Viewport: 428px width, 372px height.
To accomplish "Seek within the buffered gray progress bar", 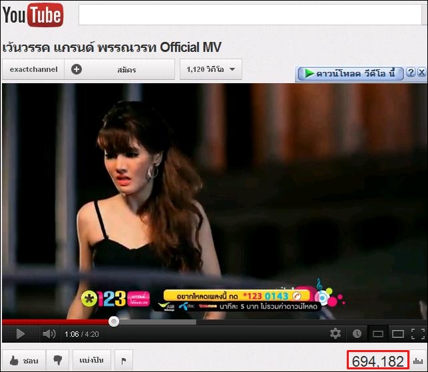I will [158, 322].
